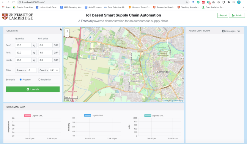The width and height of the screenshot is (247, 144).
Task: Reload the page using the browser refresh icon
Action: click(x=13, y=2)
